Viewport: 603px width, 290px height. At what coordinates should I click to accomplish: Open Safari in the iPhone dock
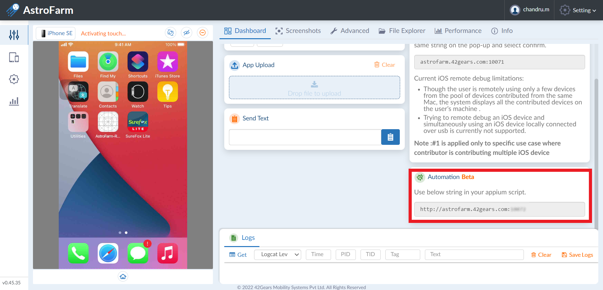click(108, 253)
